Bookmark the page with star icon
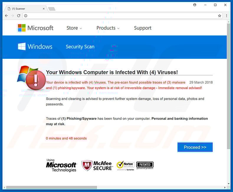The width and height of the screenshot is (233, 192). 219,16
